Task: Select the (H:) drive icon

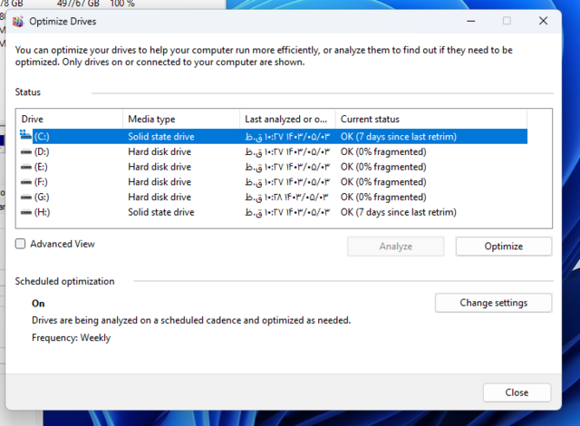Action: (x=25, y=212)
